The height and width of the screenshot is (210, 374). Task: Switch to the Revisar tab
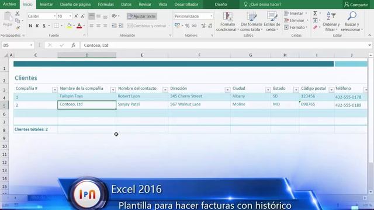145,4
